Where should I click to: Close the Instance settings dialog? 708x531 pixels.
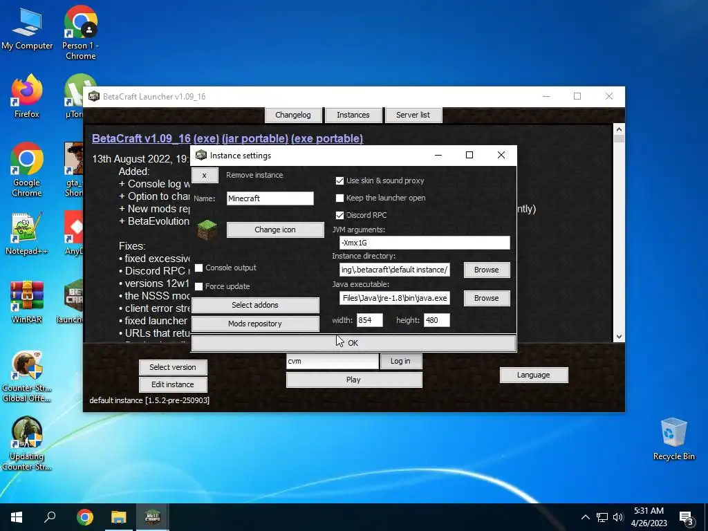point(501,155)
